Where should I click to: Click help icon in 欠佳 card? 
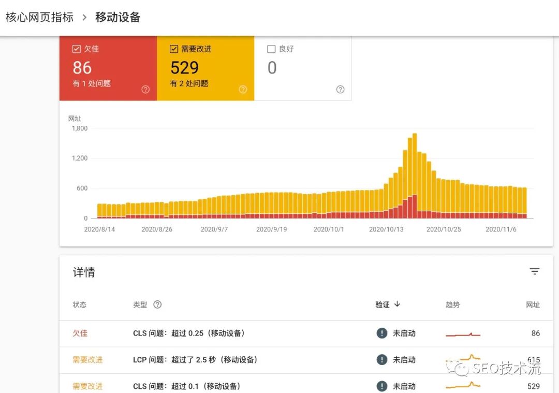coord(145,90)
